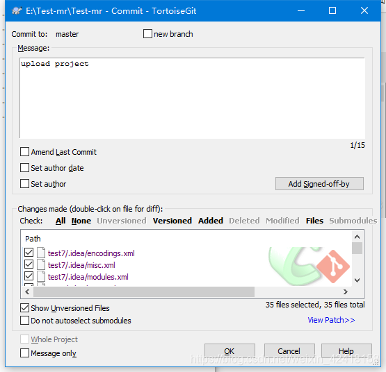Click file icon next to modules.xml
The width and height of the screenshot is (386, 372).
tap(41, 277)
